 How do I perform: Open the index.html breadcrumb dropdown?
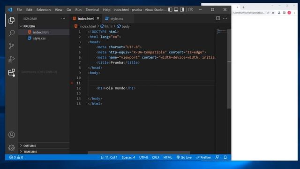click(85, 26)
